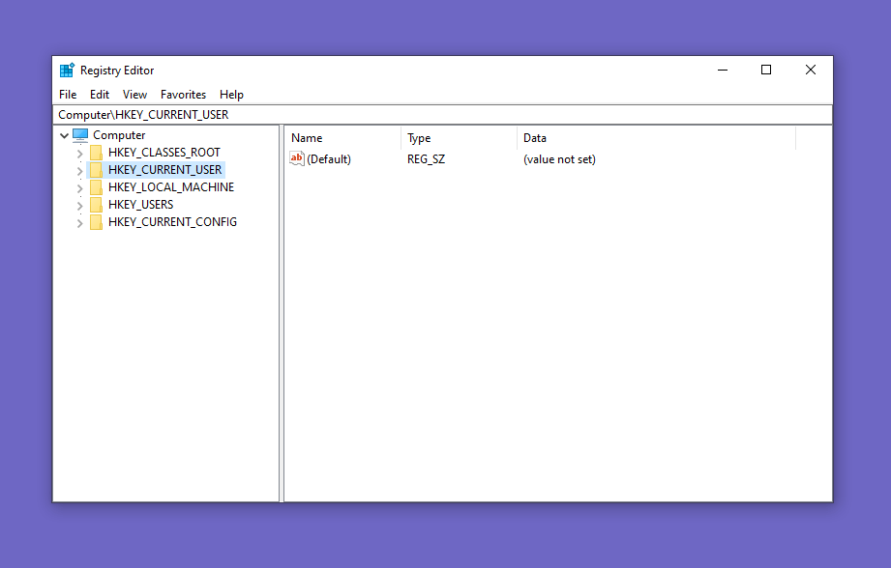Select the (Default) value name
The height and width of the screenshot is (568, 891).
329,159
